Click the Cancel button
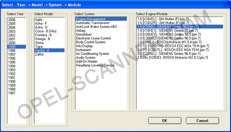 tap(202, 121)
